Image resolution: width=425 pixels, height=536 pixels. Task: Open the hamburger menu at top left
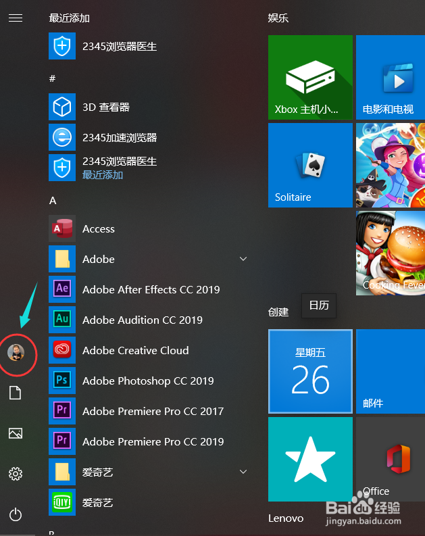(16, 18)
